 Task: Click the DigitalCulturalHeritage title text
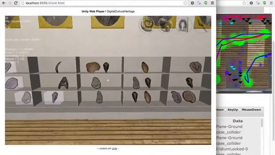click(x=121, y=11)
